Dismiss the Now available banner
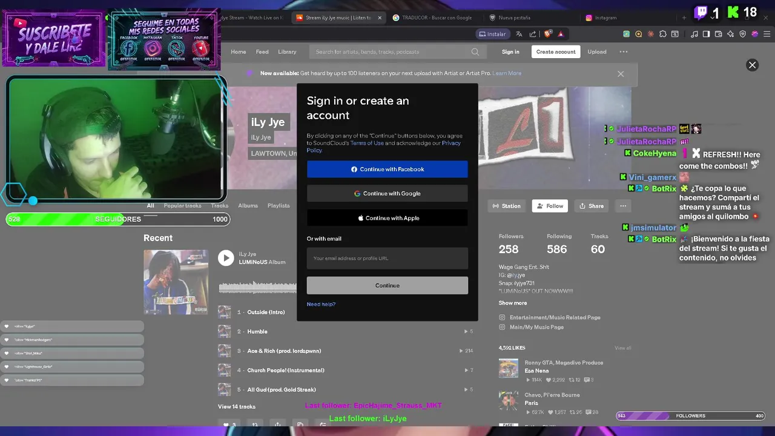 (621, 73)
